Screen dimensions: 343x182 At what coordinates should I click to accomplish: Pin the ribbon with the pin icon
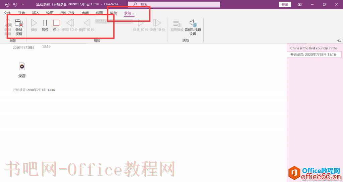coord(339,40)
